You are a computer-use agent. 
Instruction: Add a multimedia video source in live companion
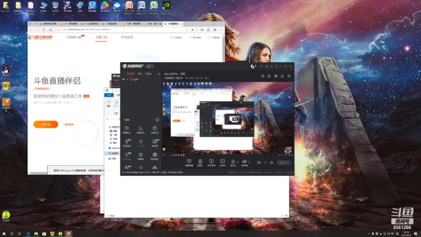pyautogui.click(x=223, y=163)
